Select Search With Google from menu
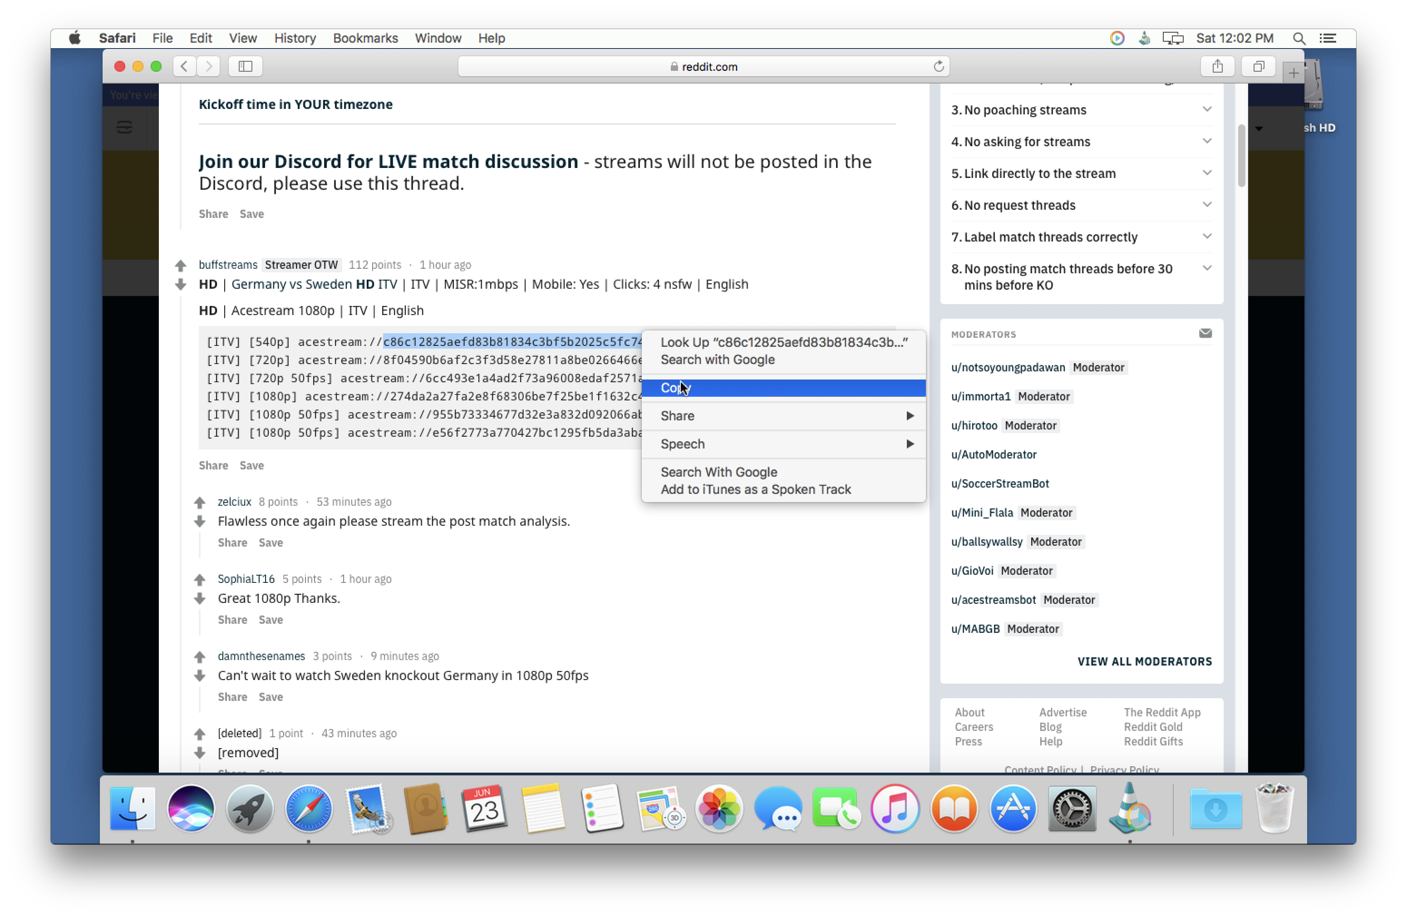Image resolution: width=1407 pixels, height=917 pixels. [x=719, y=471]
